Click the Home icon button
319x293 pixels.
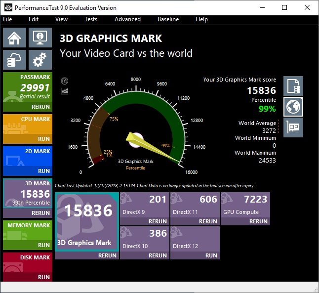coord(15,38)
